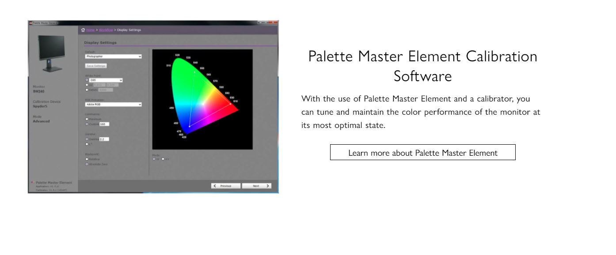Click the Next button
Viewport: 616px width, 255px height.
[257, 186]
